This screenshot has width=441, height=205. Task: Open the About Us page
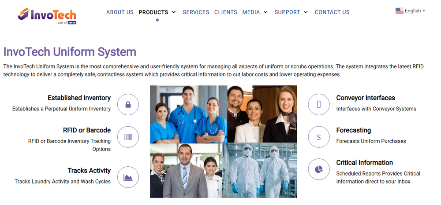(x=120, y=12)
